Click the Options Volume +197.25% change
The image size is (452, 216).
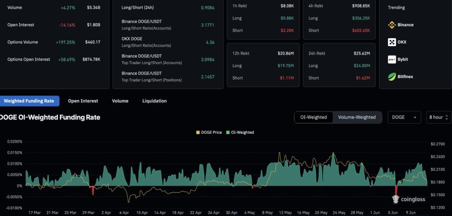click(x=66, y=42)
